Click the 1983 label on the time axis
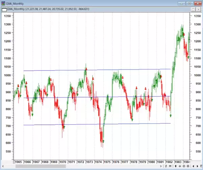 [178, 162]
